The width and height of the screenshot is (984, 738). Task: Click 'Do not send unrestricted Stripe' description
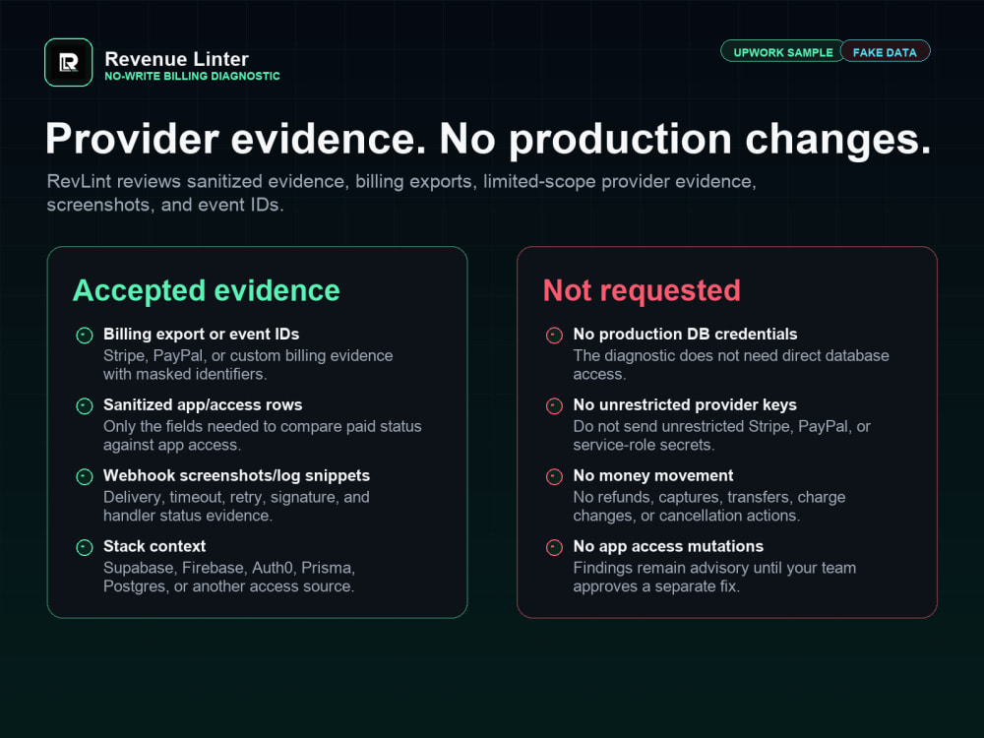pos(721,436)
